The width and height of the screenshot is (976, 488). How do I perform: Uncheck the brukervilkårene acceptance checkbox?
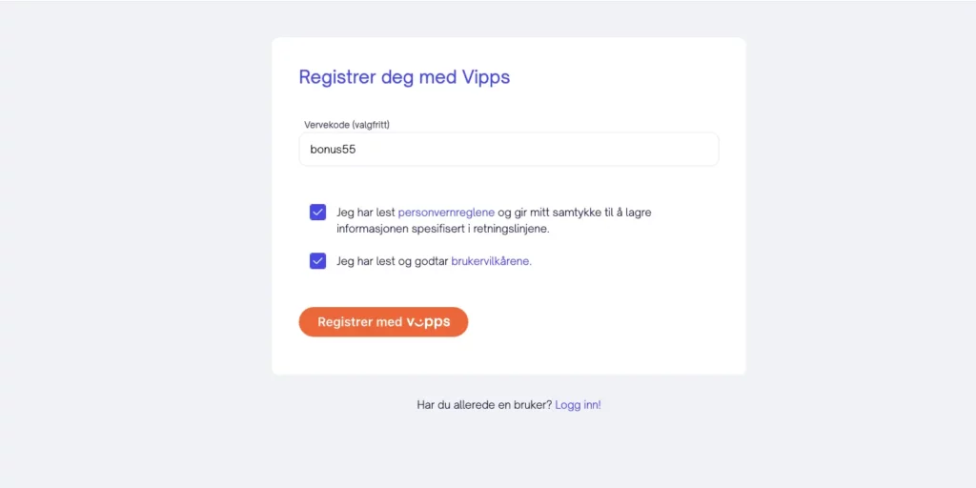(318, 261)
